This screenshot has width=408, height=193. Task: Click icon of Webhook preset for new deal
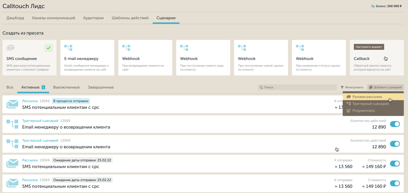242,48
